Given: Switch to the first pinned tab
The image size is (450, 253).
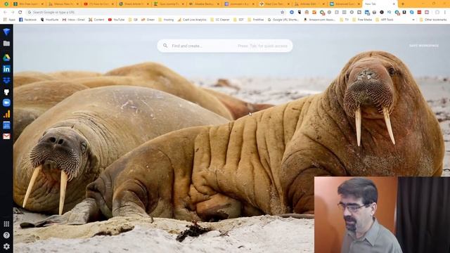Looking at the screenshot, I should pos(6,4).
